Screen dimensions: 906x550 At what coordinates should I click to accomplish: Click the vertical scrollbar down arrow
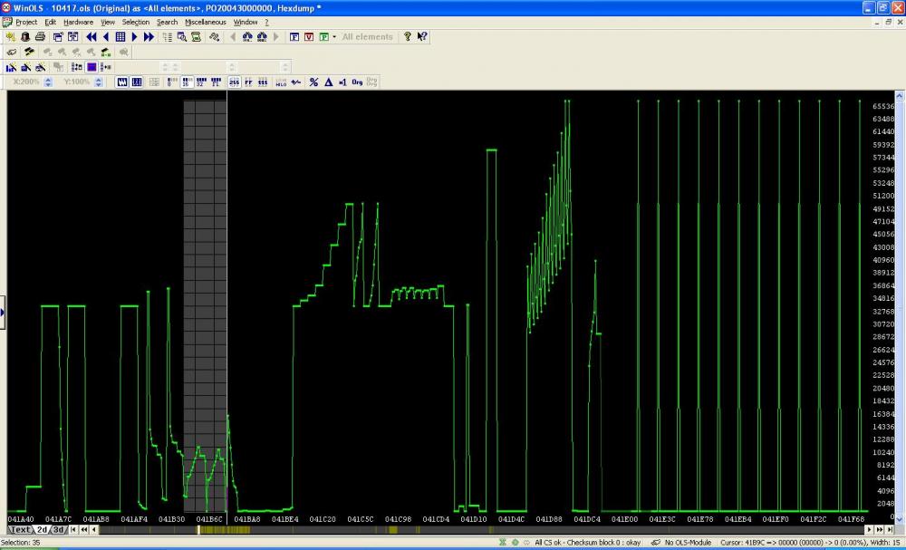[x=899, y=517]
